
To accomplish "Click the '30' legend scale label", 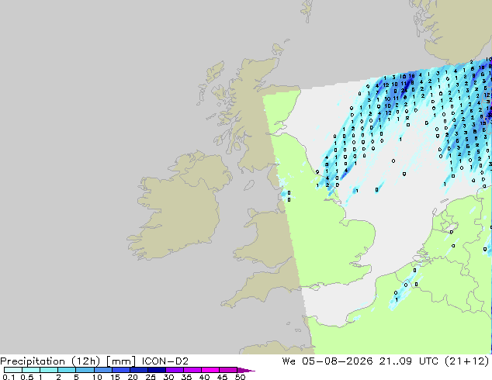I will point(168,377).
